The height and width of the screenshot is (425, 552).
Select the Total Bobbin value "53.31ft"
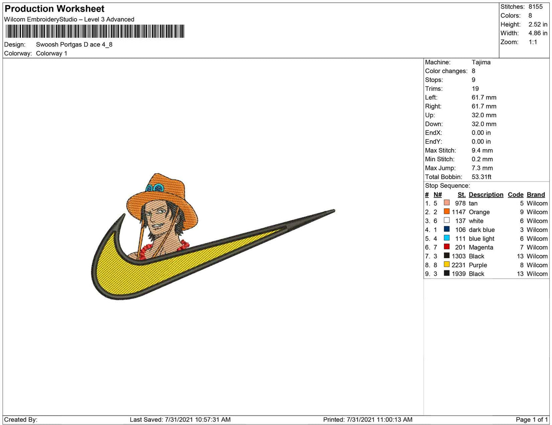(x=481, y=177)
